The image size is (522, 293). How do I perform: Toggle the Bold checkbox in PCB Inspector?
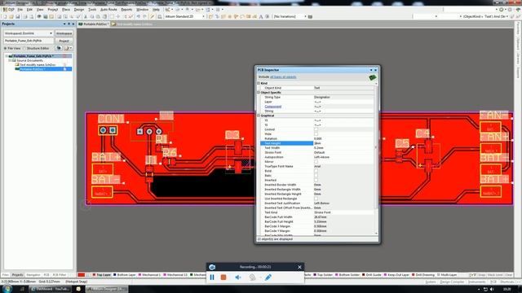pos(316,171)
